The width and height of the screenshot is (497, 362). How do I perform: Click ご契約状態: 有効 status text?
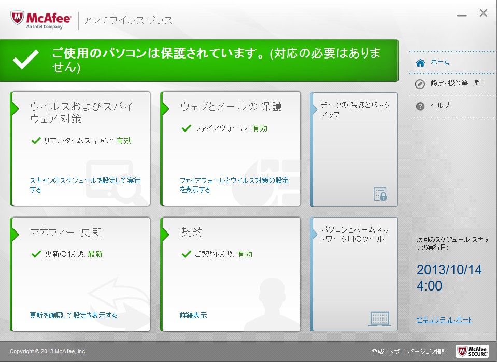click(223, 254)
